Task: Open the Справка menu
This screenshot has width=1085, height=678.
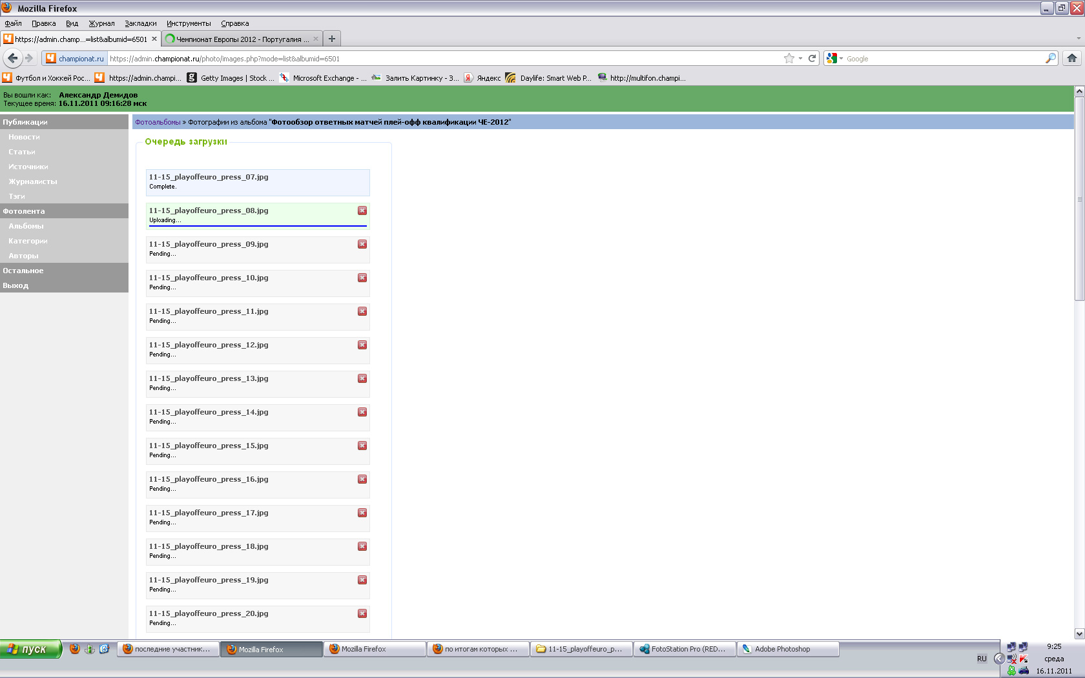Action: pos(235,23)
